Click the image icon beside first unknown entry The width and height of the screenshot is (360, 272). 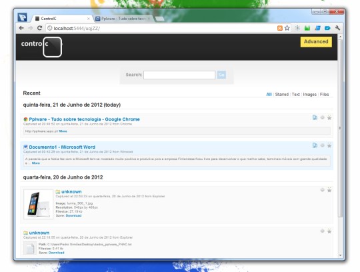(x=58, y=192)
